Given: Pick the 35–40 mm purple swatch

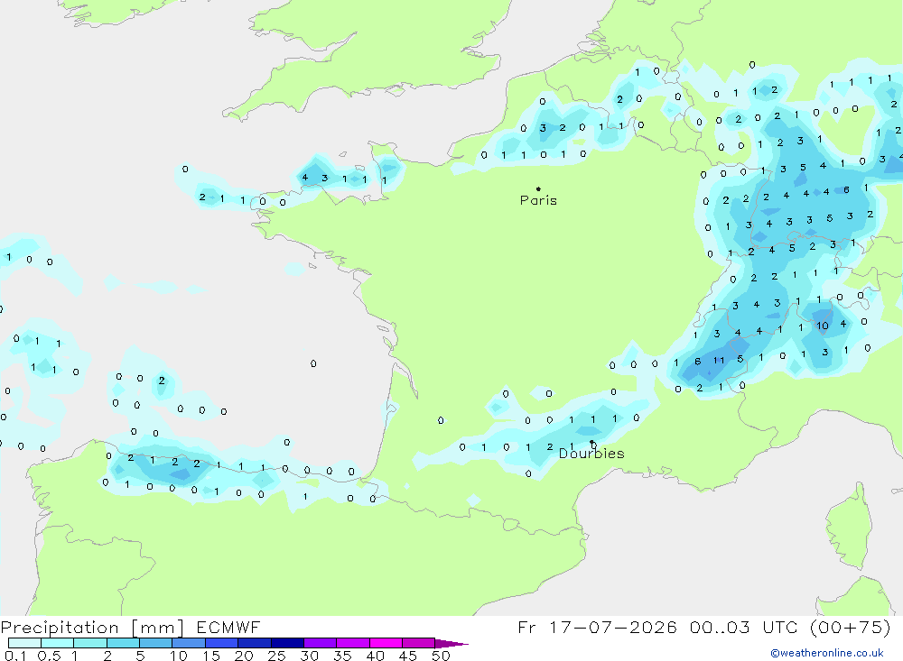Looking at the screenshot, I should click(353, 643).
